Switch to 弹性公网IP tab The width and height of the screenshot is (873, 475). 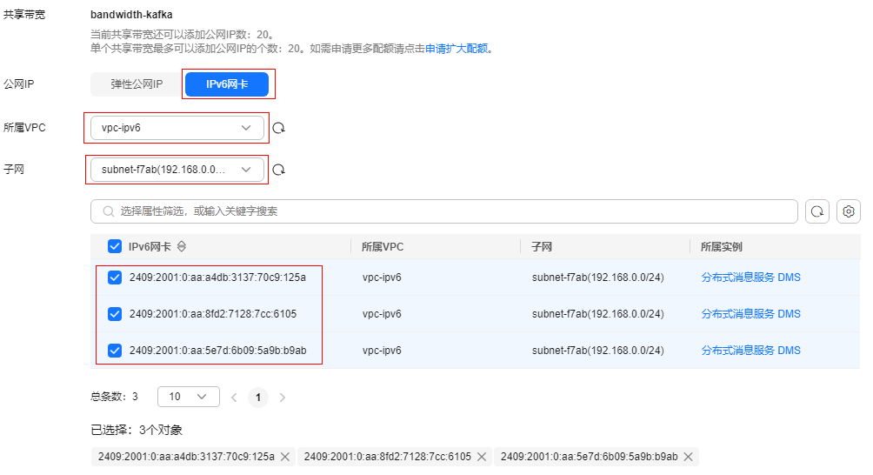137,84
